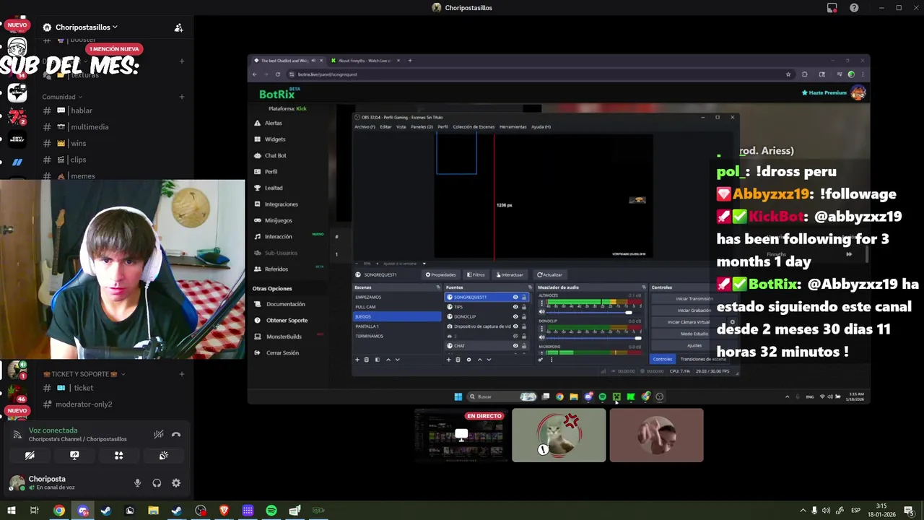Add a new source in OBS Fuentes panel
Screen dimensions: 924x520
448,359
